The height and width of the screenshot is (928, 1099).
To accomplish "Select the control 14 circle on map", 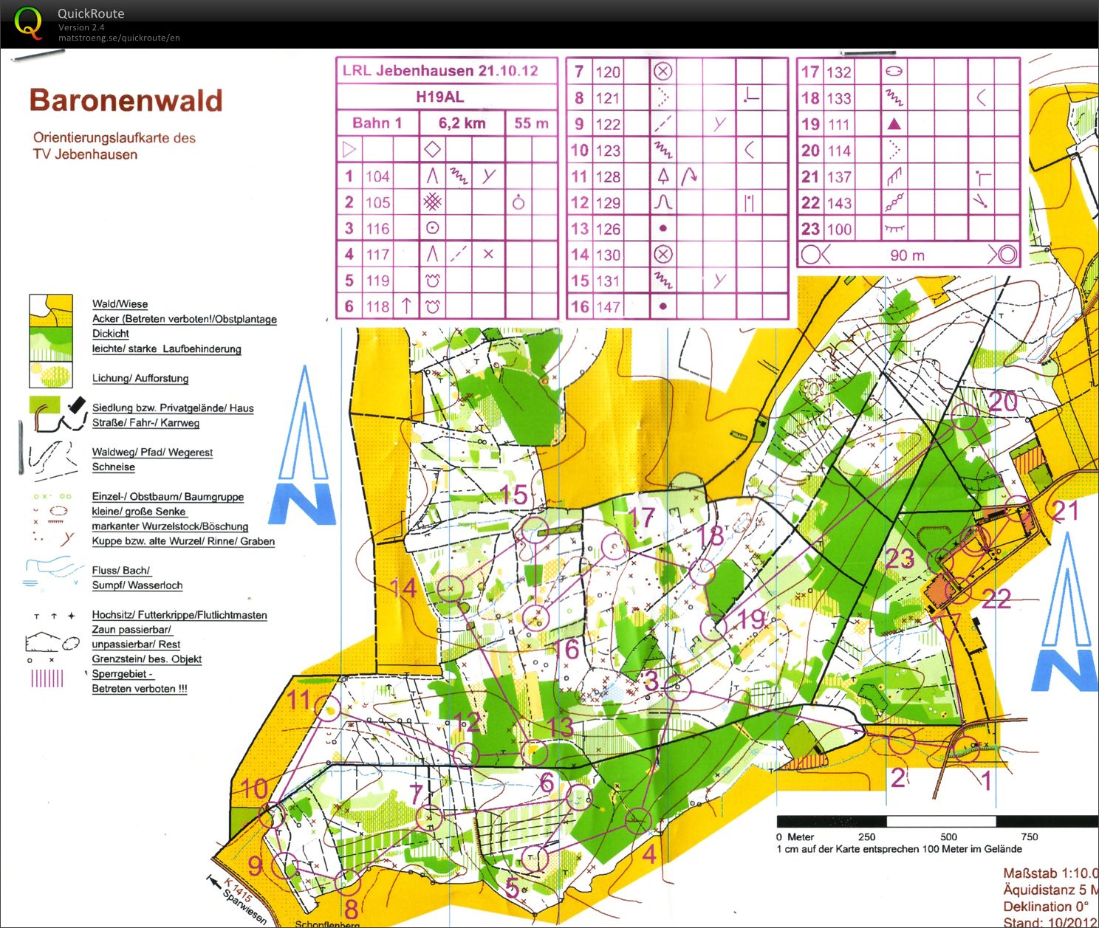I will pos(450,588).
